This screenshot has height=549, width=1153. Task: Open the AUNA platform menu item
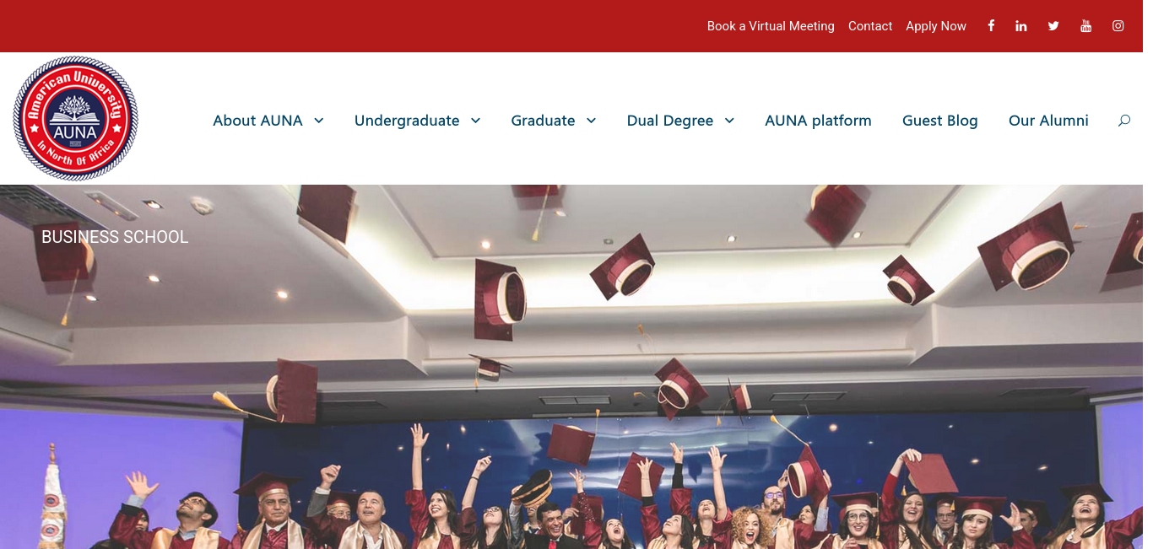[818, 121]
